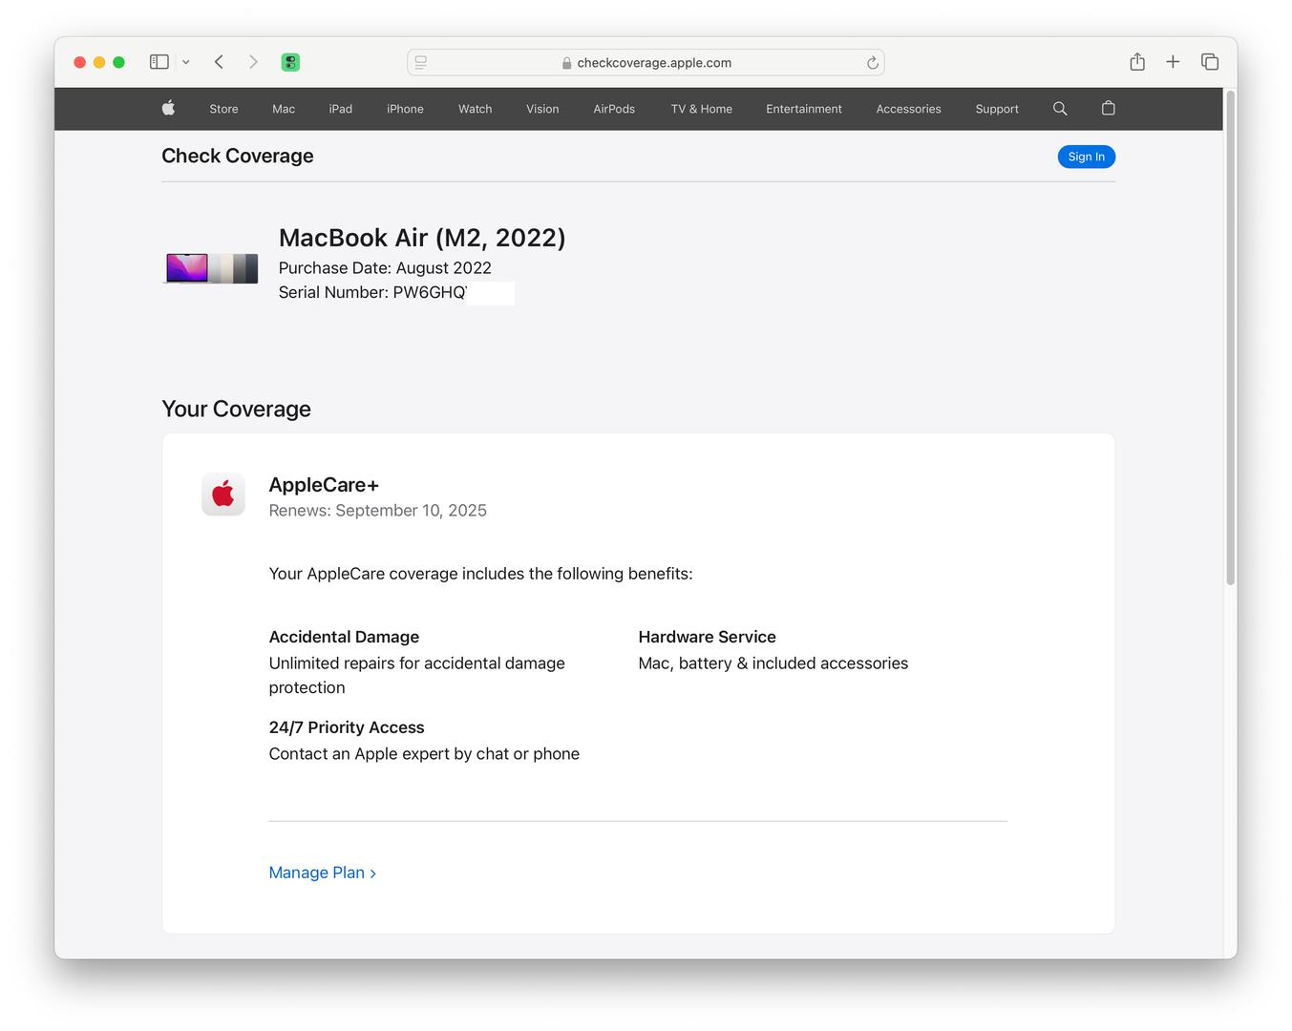The height and width of the screenshot is (1031, 1292).
Task: Open the Entertainment nav item
Action: click(804, 109)
